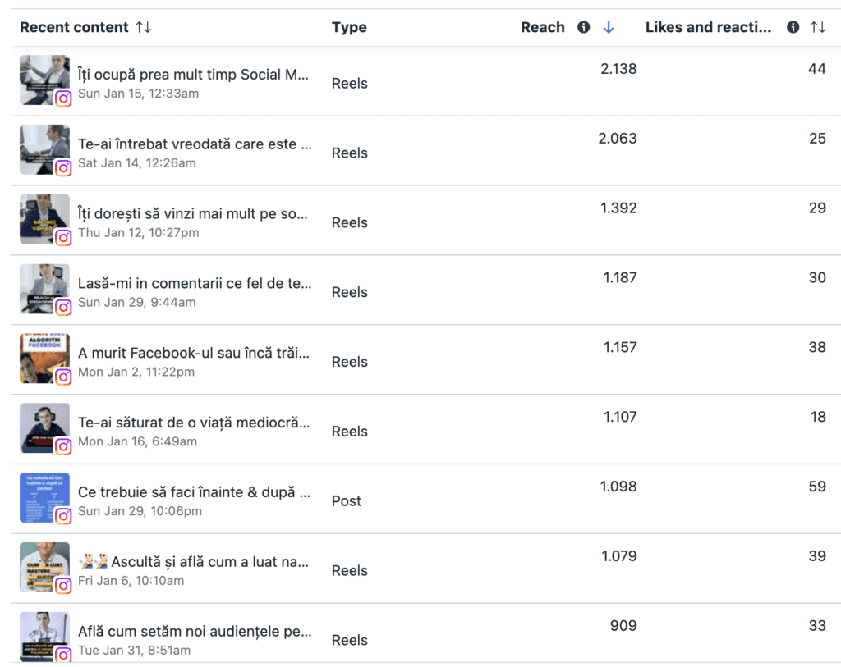Select the row with reach 1.187

coord(426,290)
